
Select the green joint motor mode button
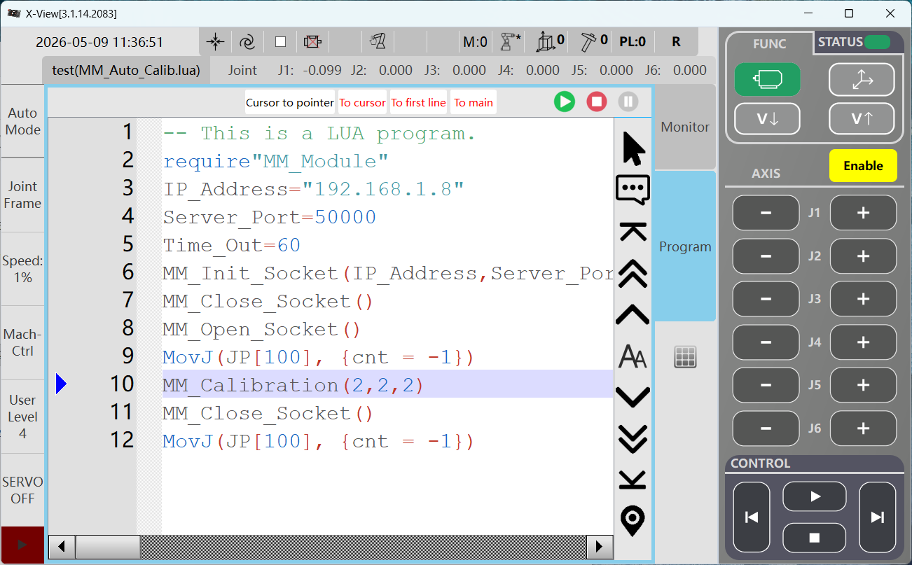click(x=768, y=79)
